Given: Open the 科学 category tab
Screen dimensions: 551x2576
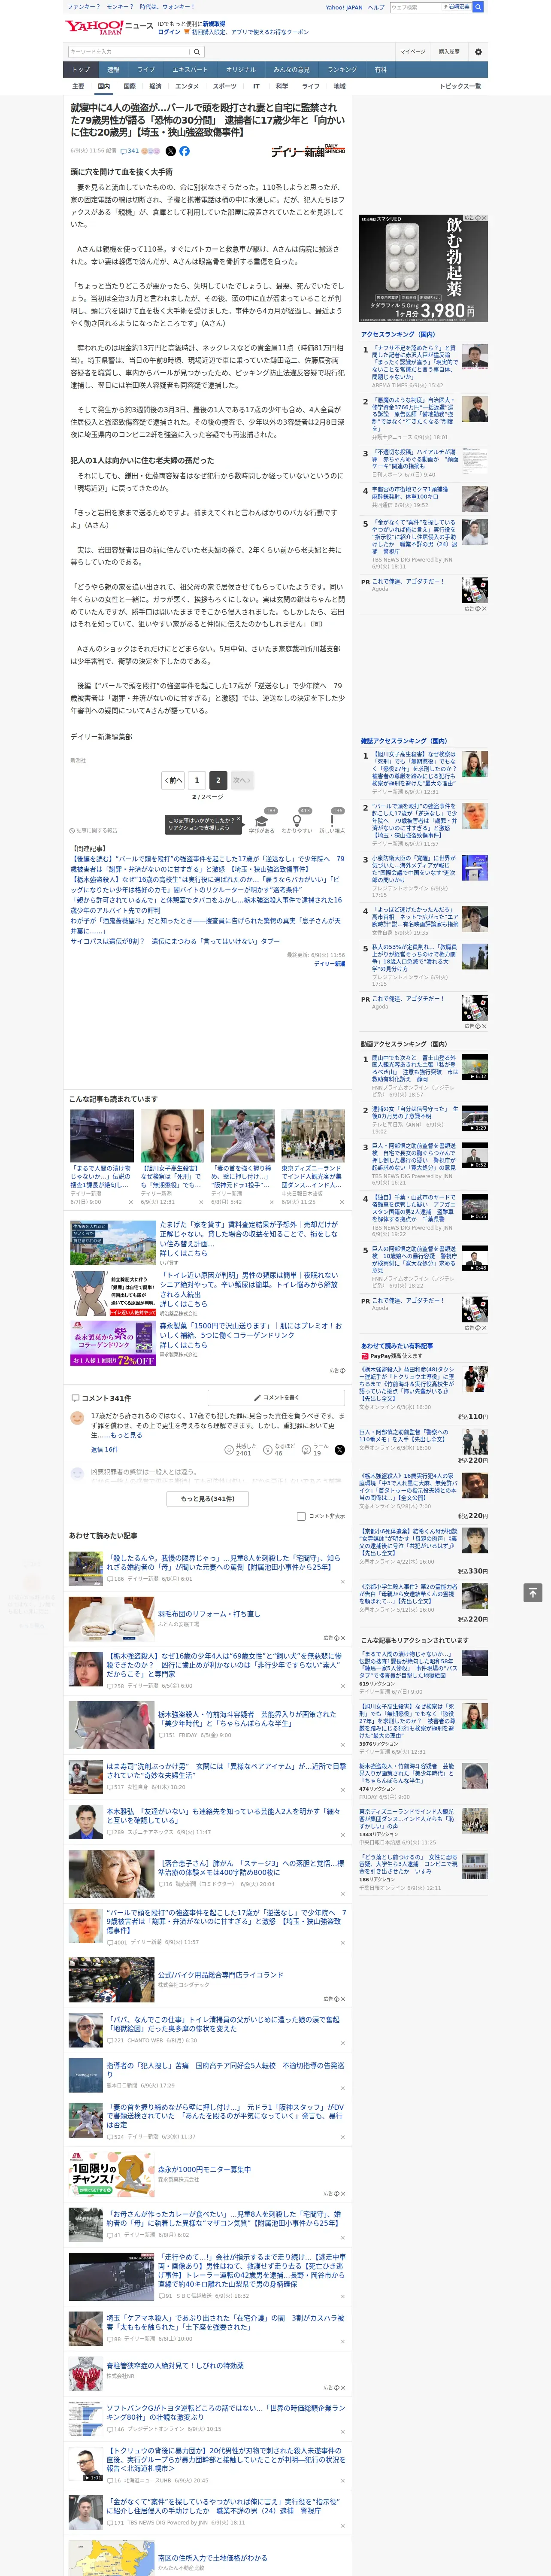Looking at the screenshot, I should click(282, 86).
